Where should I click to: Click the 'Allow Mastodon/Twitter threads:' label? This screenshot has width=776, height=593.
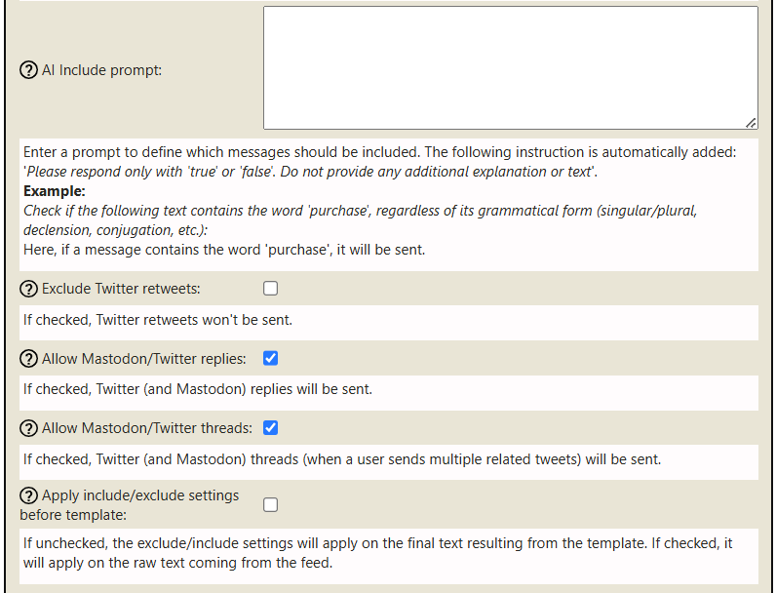(x=146, y=428)
